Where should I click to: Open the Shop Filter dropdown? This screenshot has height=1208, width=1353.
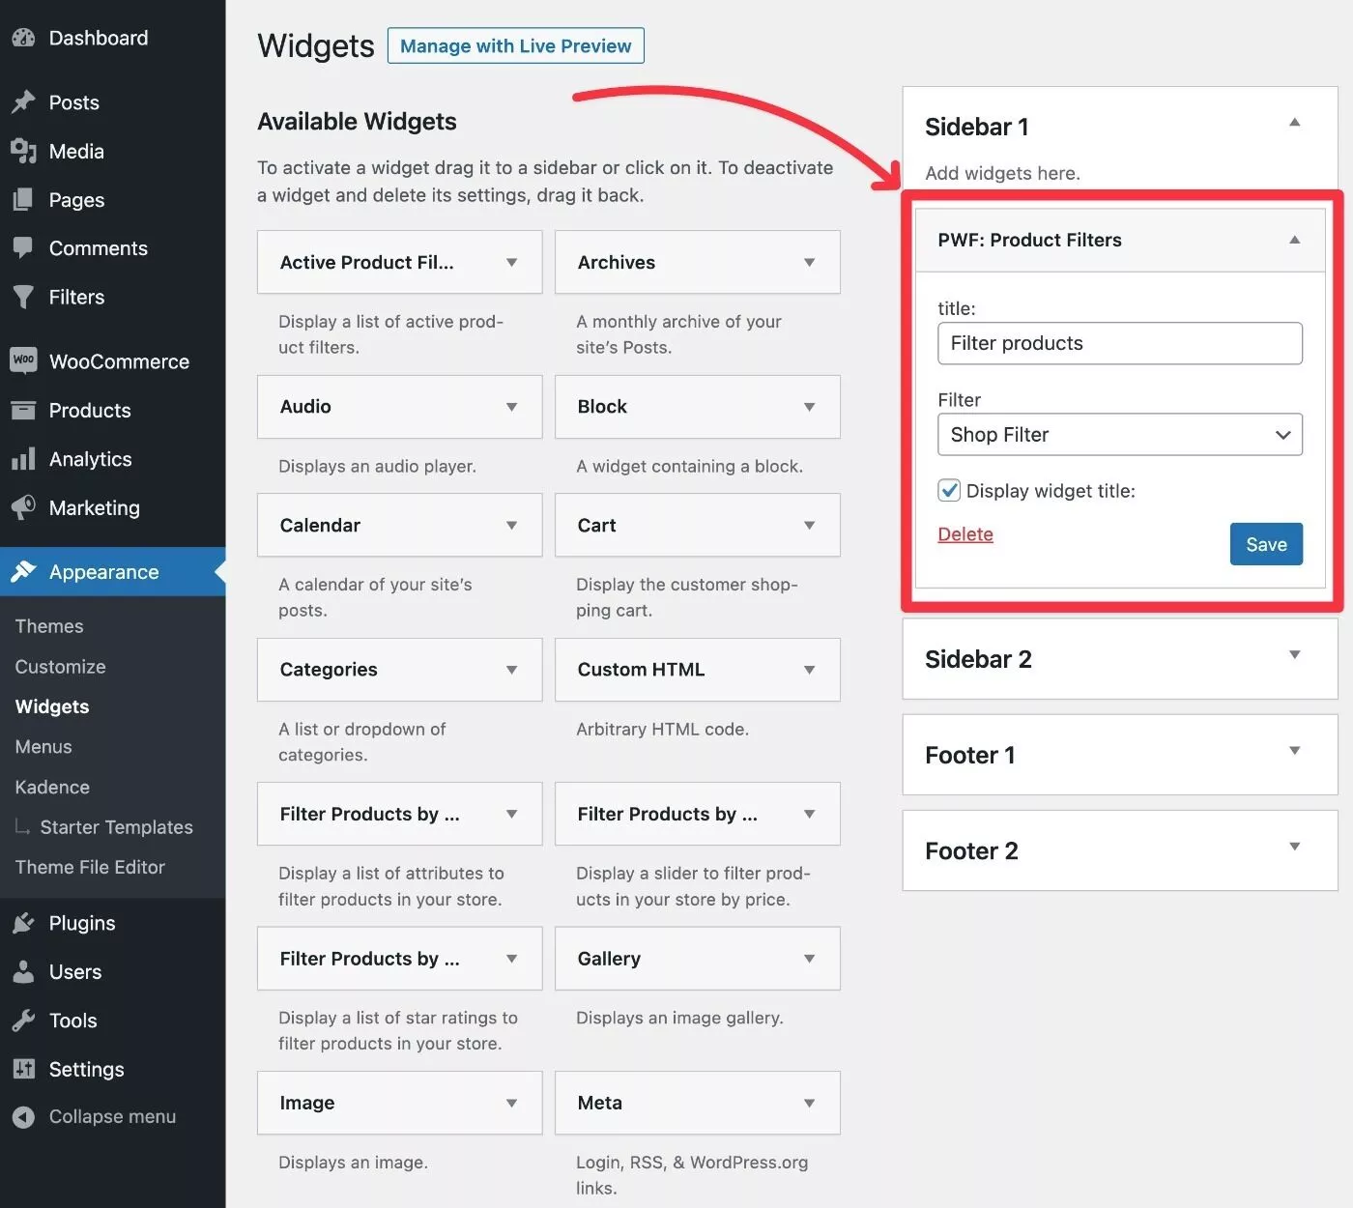[1120, 435]
